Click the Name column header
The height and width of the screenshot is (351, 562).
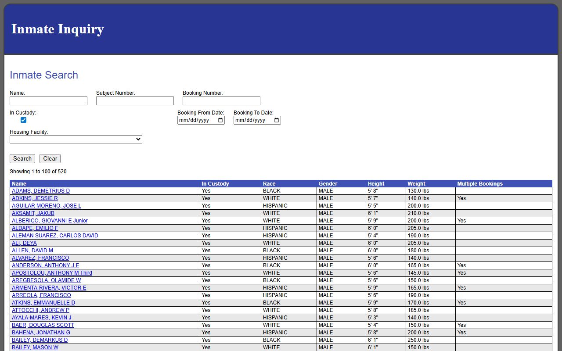(x=19, y=184)
